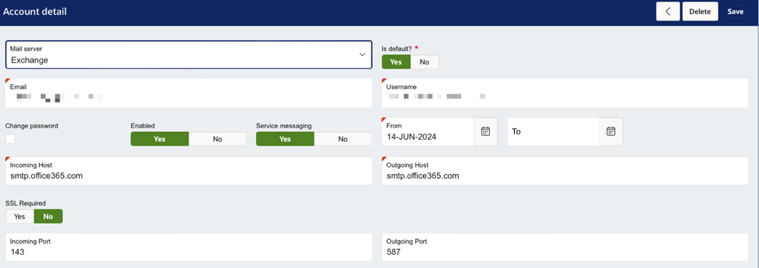This screenshot has width=759, height=268.
Task: Go back using the left chevron button
Action: (x=668, y=12)
